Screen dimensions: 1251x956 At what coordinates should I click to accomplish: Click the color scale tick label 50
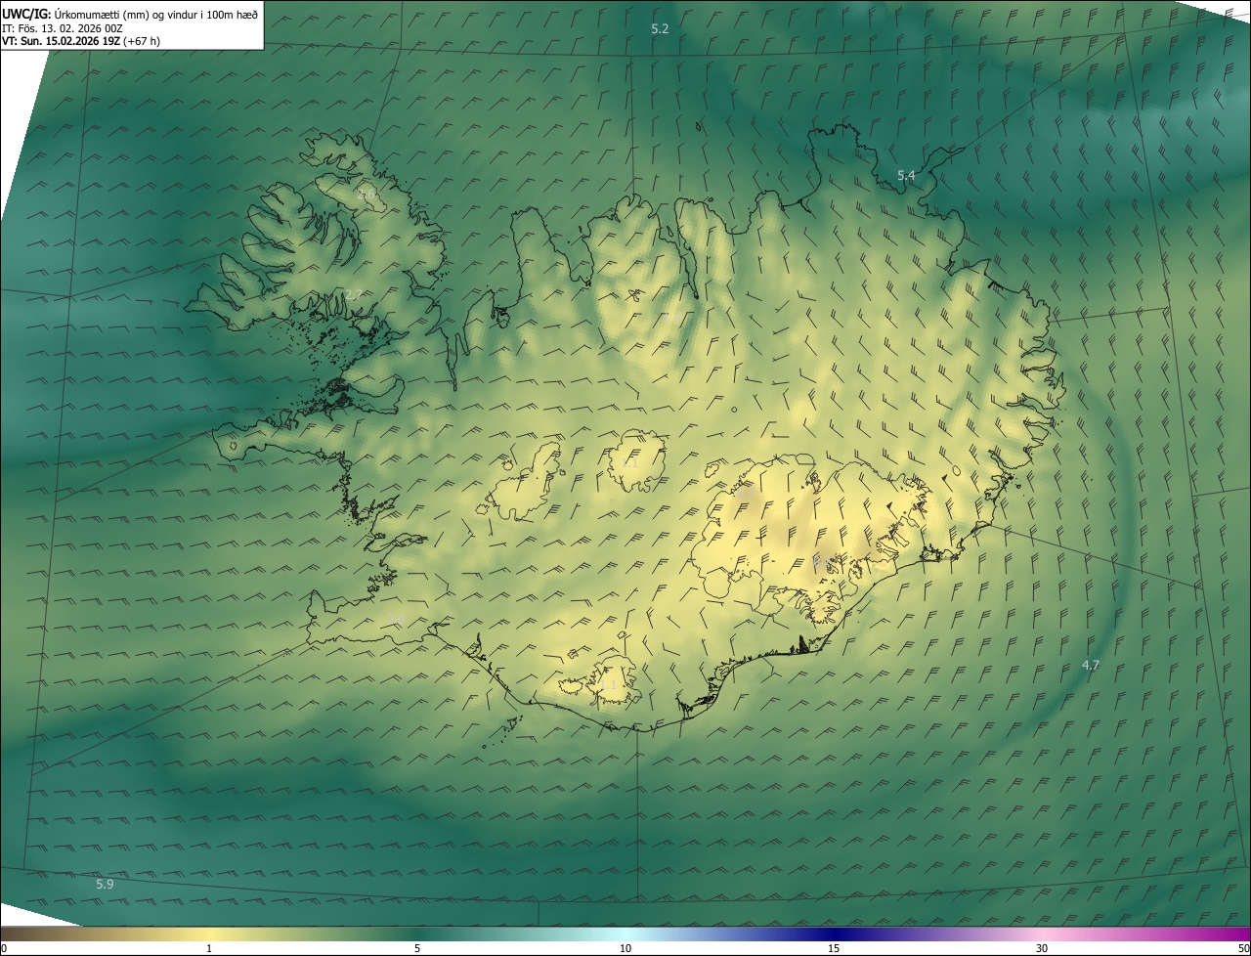[1243, 949]
